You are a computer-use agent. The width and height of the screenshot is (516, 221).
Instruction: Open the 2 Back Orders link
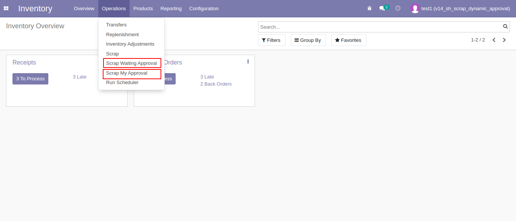click(x=216, y=84)
